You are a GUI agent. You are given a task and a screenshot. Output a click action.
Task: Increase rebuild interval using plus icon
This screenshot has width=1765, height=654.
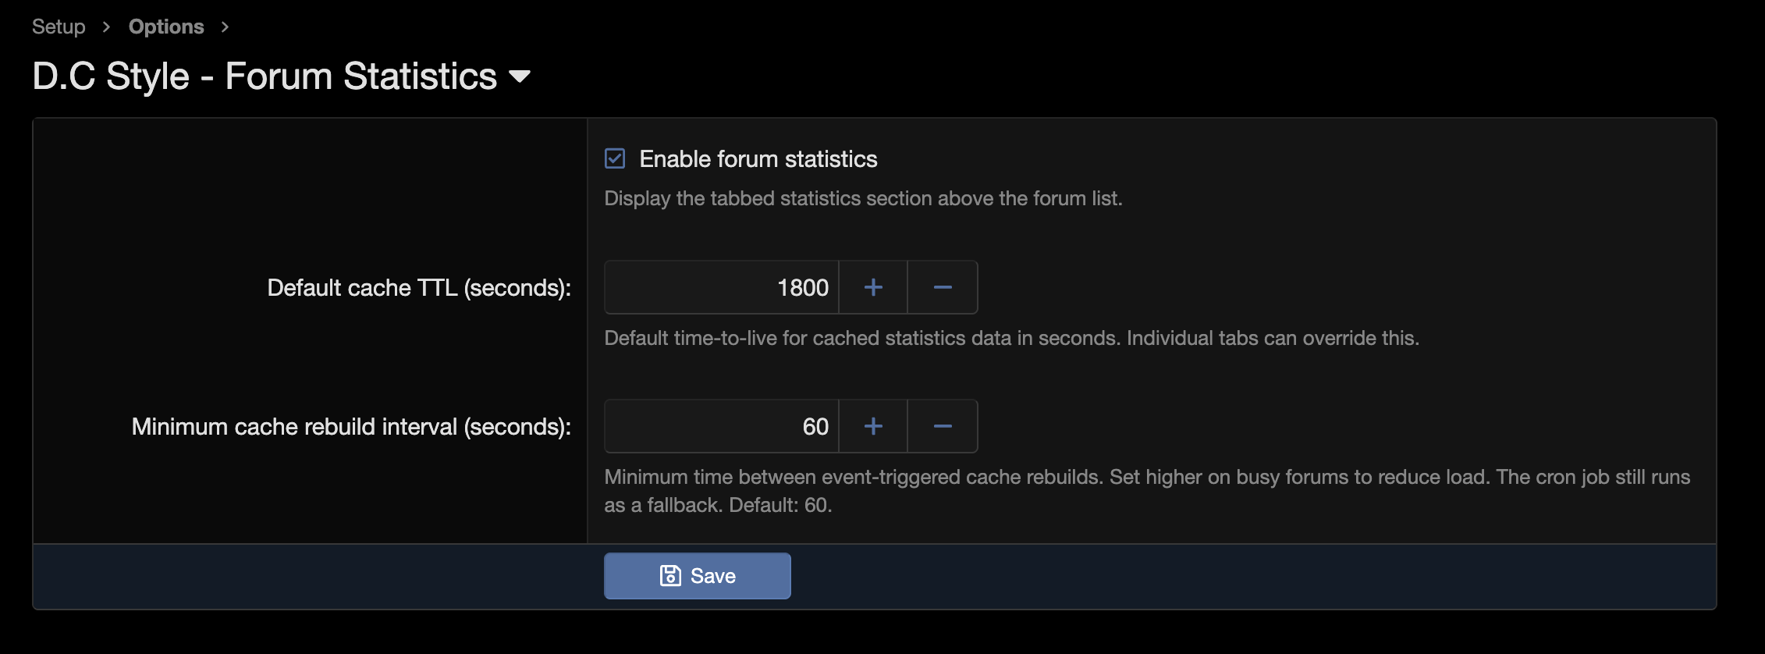873,426
